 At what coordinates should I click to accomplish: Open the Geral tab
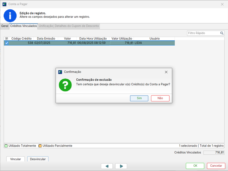point(5,26)
